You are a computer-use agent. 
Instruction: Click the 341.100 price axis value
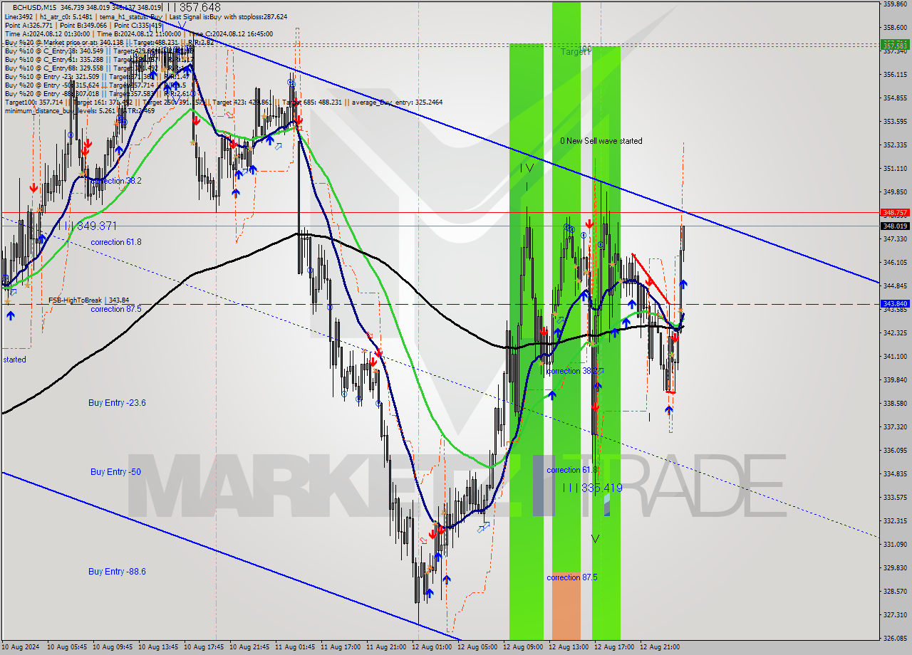click(895, 356)
